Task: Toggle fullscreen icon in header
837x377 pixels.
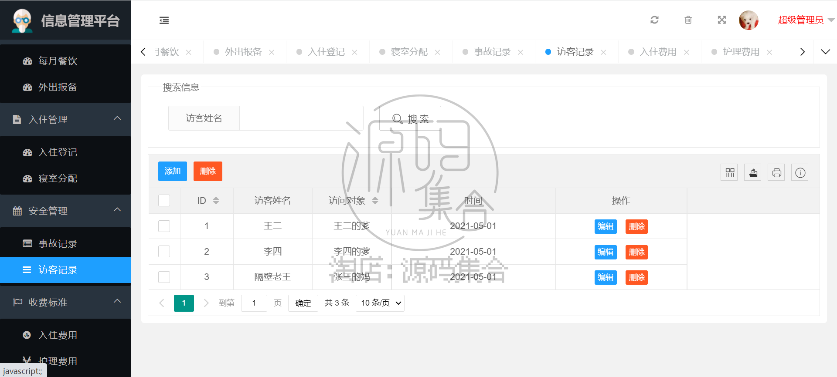Action: coord(722,20)
